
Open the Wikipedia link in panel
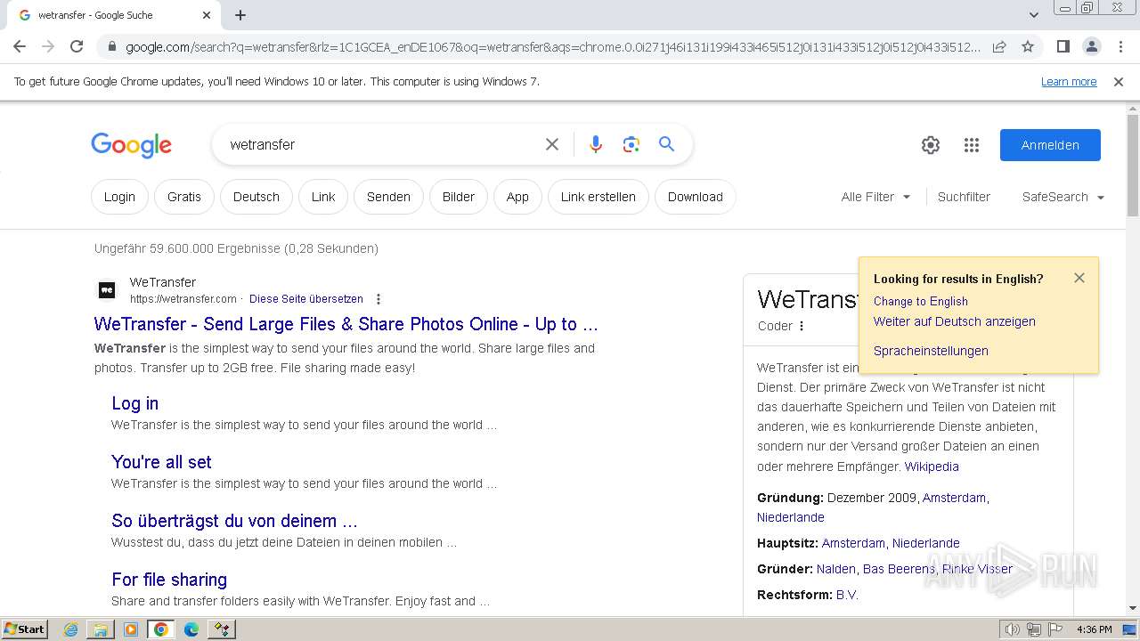[x=932, y=467]
